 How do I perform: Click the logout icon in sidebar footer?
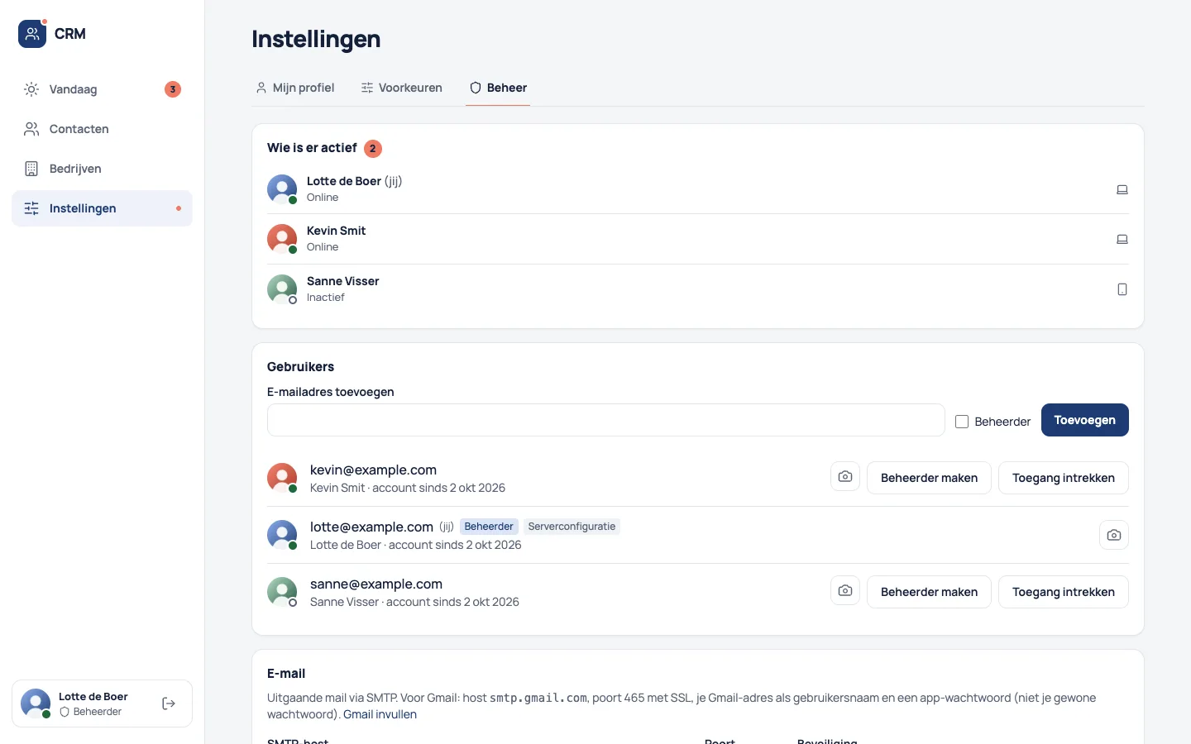point(169,703)
